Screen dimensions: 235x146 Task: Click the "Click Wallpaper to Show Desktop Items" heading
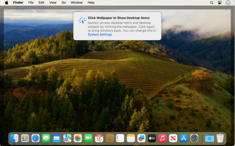tap(119, 18)
